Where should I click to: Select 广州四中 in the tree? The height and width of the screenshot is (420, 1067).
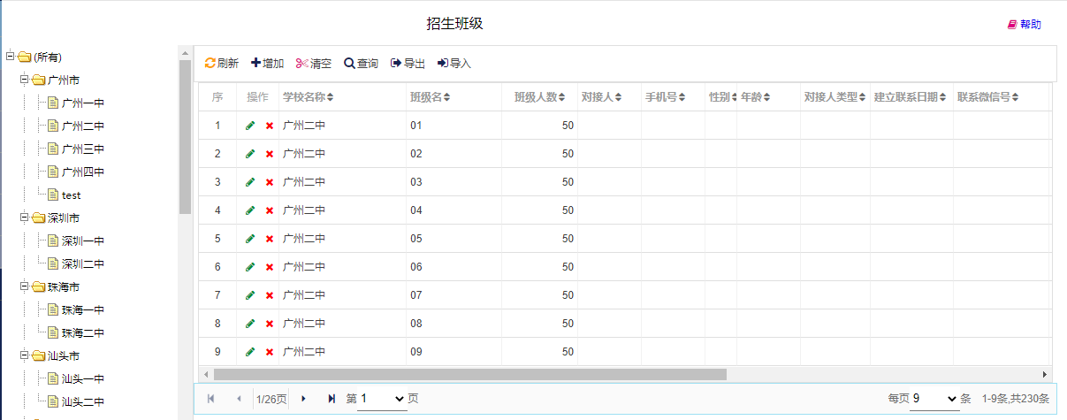point(83,172)
